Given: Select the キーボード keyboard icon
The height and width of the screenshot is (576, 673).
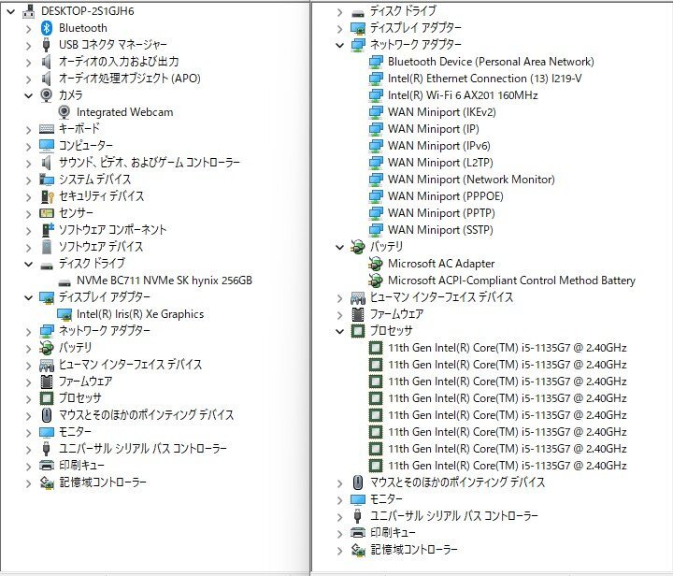Looking at the screenshot, I should (x=47, y=129).
